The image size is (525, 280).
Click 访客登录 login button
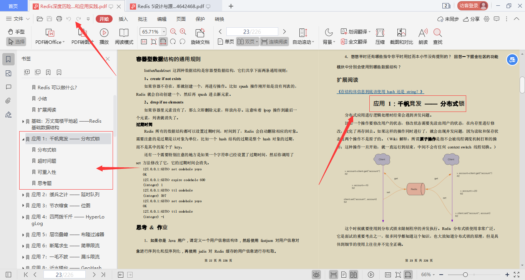[473, 6]
